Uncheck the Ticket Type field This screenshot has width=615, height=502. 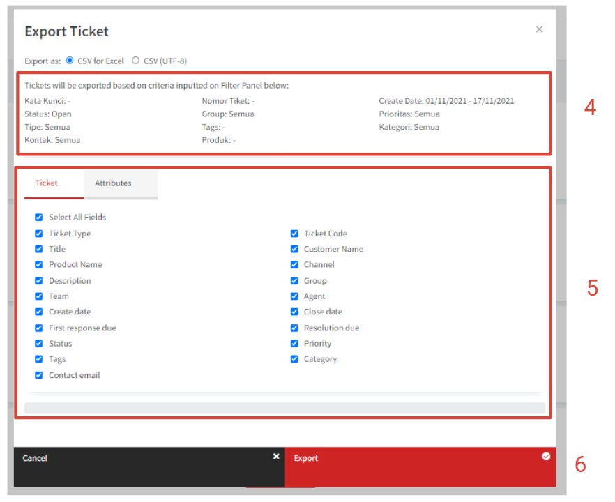(x=39, y=234)
